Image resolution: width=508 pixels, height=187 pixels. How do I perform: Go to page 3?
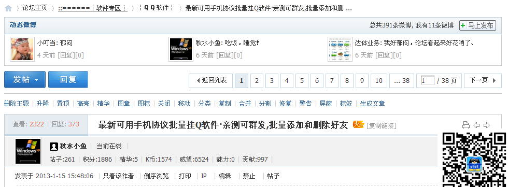272,81
